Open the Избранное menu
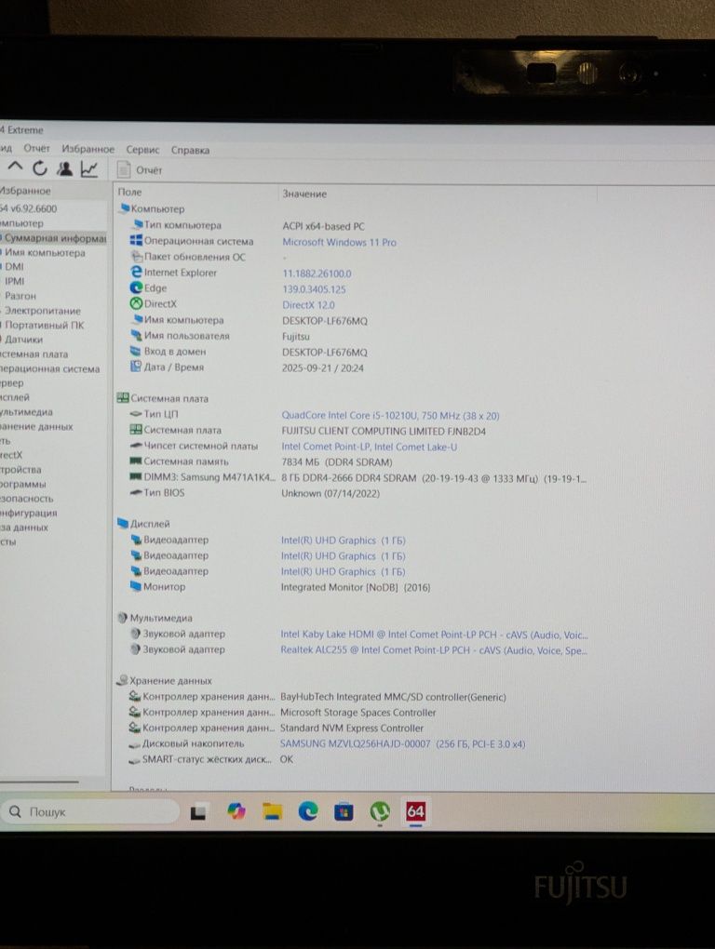715x949 pixels. point(88,149)
